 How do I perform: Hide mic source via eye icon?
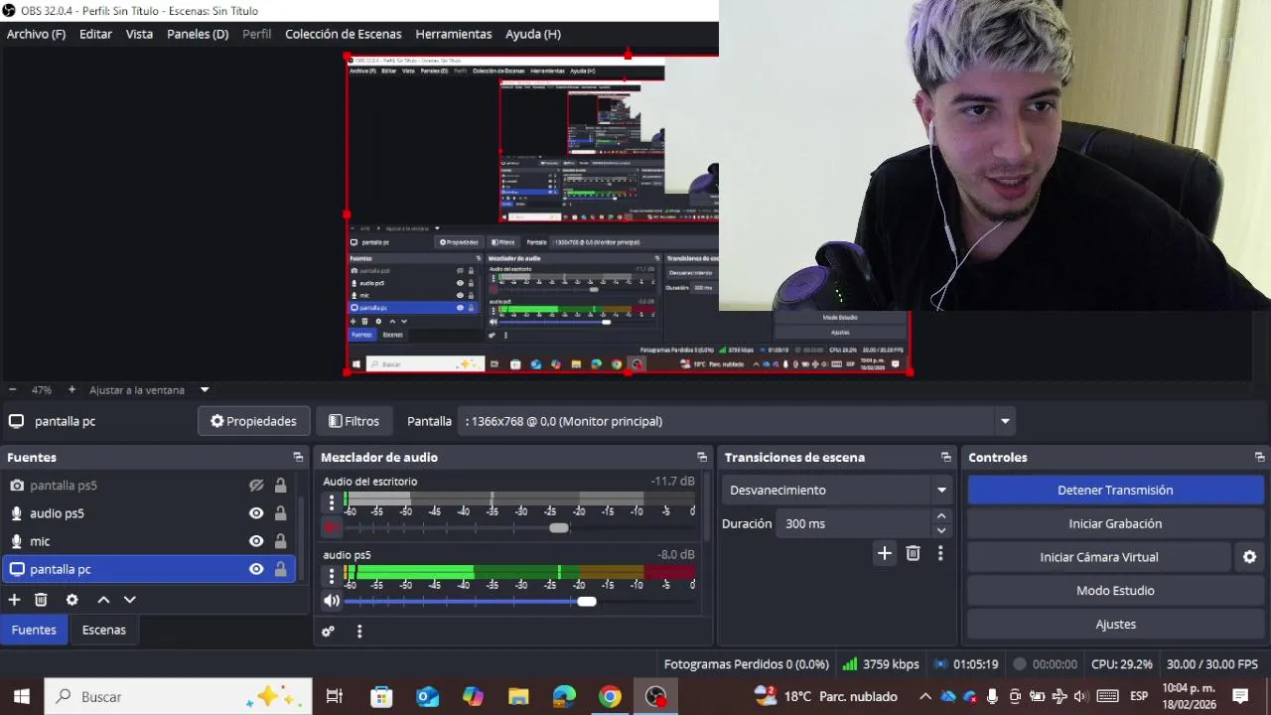[256, 541]
